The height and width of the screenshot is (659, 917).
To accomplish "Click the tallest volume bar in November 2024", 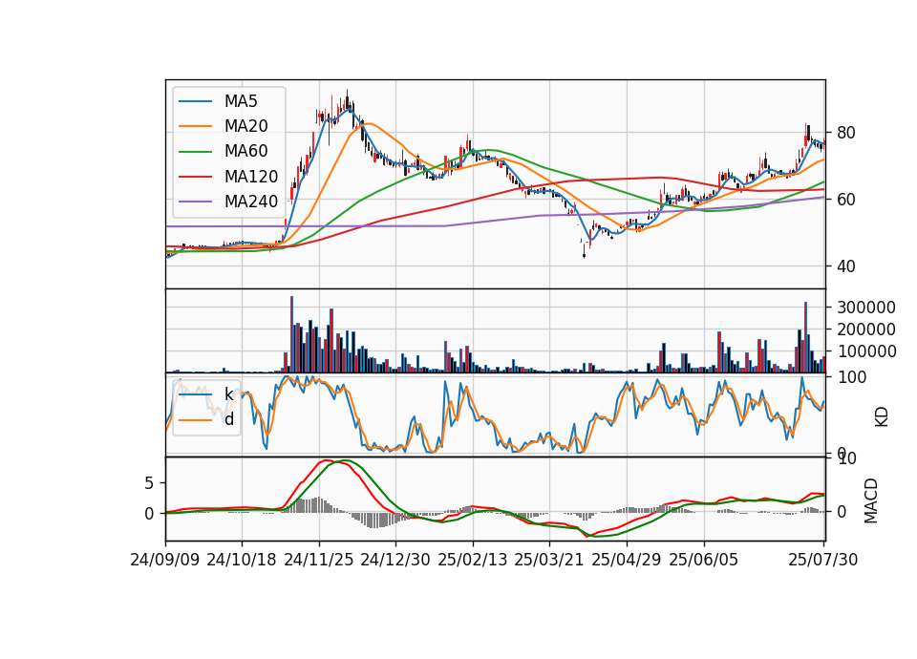I will 292,334.
